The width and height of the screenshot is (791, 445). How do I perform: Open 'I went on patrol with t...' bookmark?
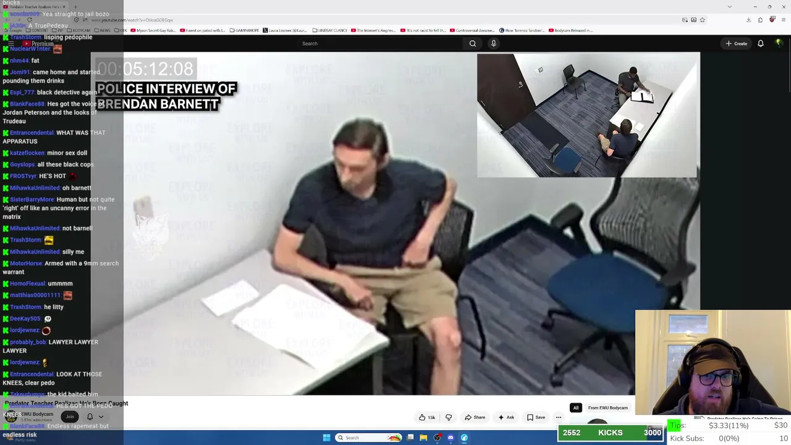(202, 30)
